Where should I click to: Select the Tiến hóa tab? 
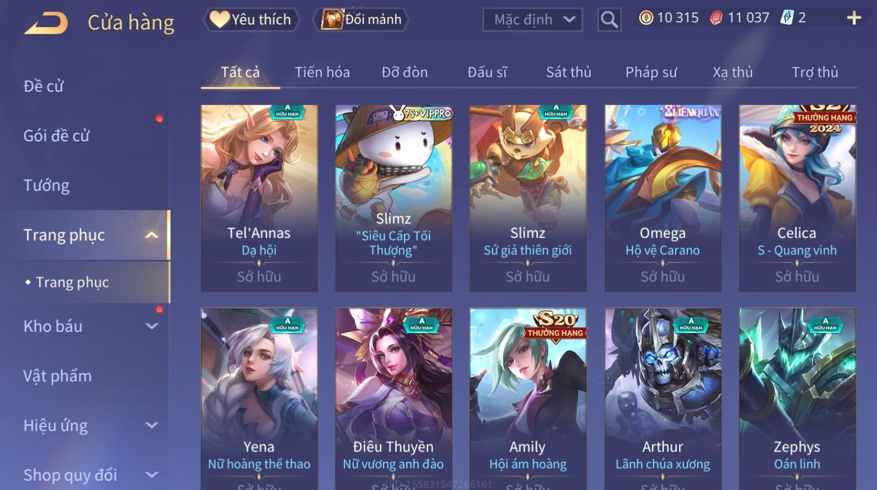[322, 72]
